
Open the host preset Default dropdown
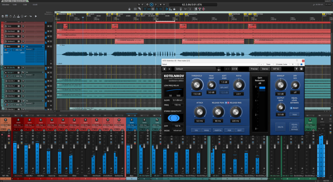[210, 64]
